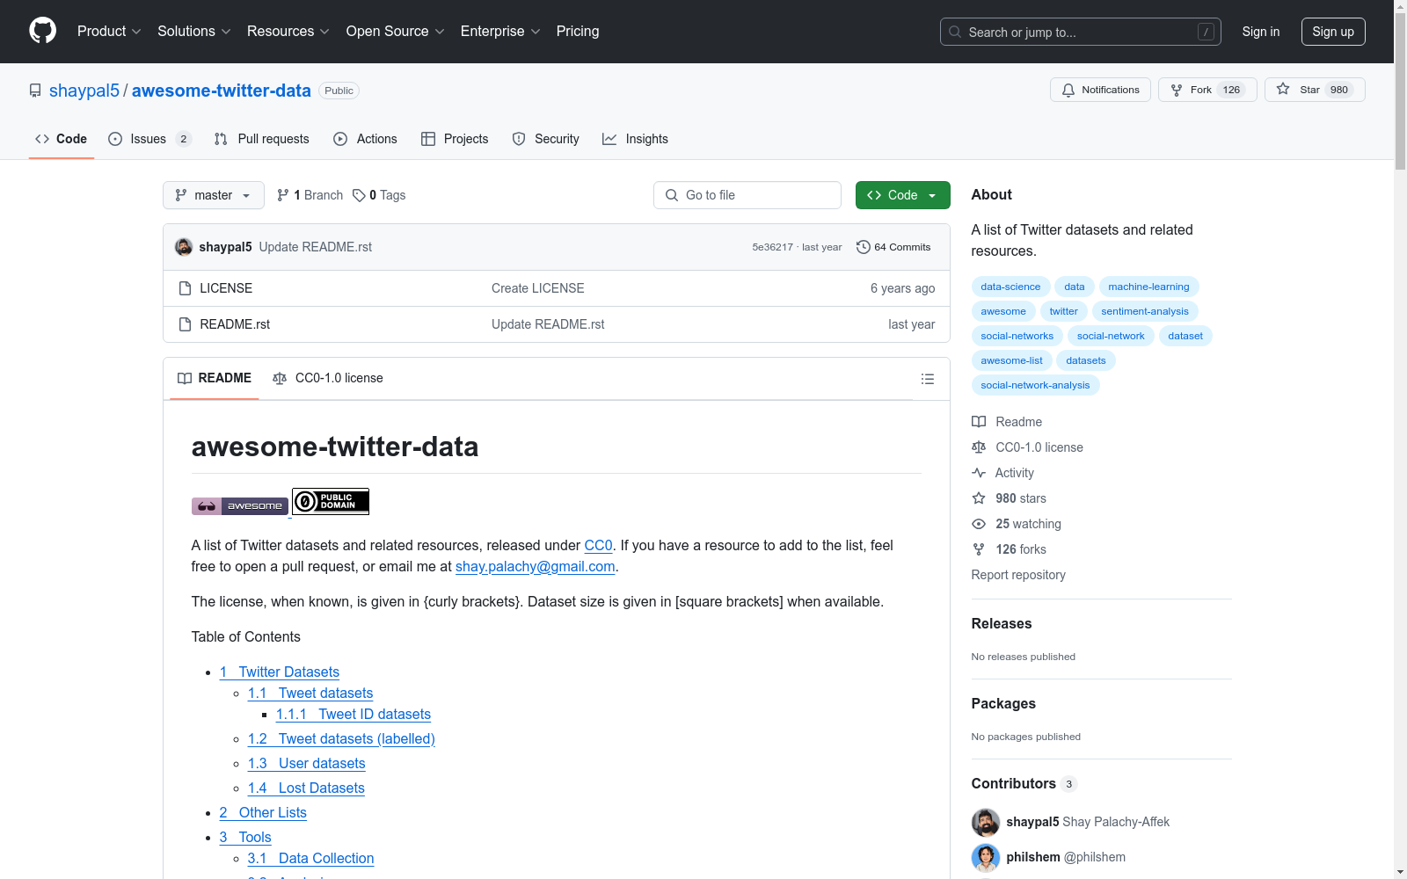Open the master branch dropdown

coord(214,195)
